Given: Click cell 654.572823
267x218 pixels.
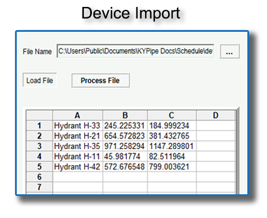Looking at the screenshot, I should [x=125, y=136].
